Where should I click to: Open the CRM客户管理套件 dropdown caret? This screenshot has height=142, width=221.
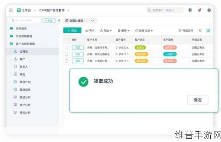click(x=68, y=10)
